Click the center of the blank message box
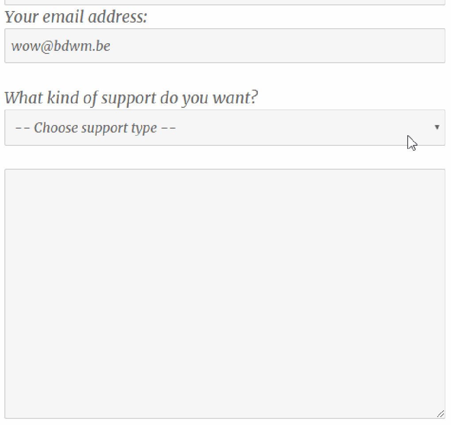 [x=225, y=294]
